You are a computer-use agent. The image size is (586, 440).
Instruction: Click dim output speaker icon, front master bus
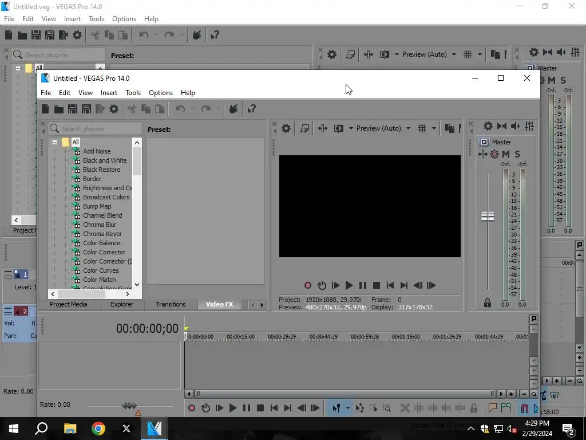point(516,126)
